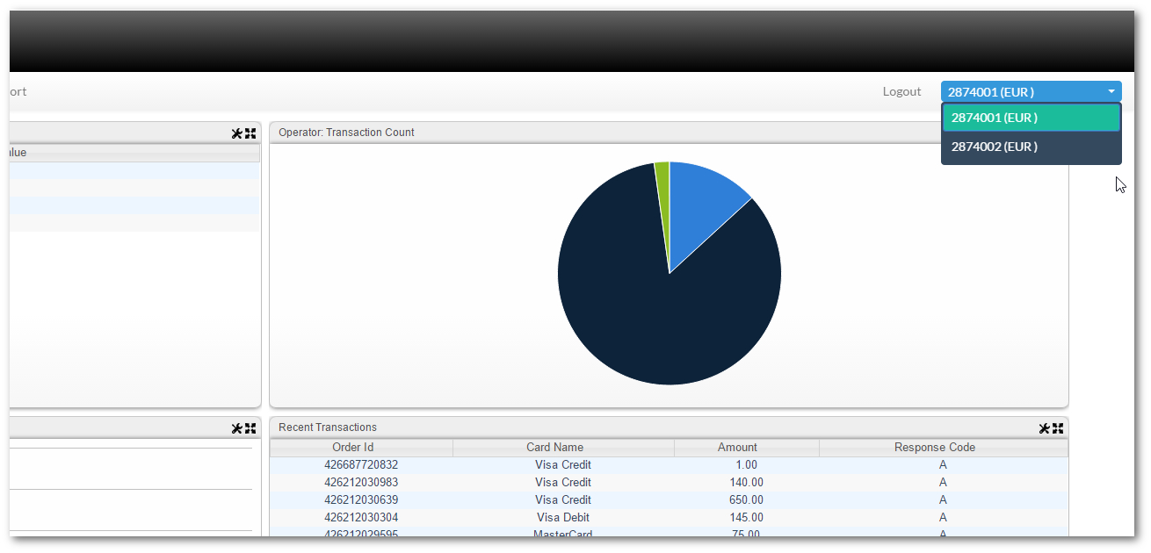Maximize the top-left panel with expand icon
Viewport: 1151px width, 553px height.
[250, 133]
